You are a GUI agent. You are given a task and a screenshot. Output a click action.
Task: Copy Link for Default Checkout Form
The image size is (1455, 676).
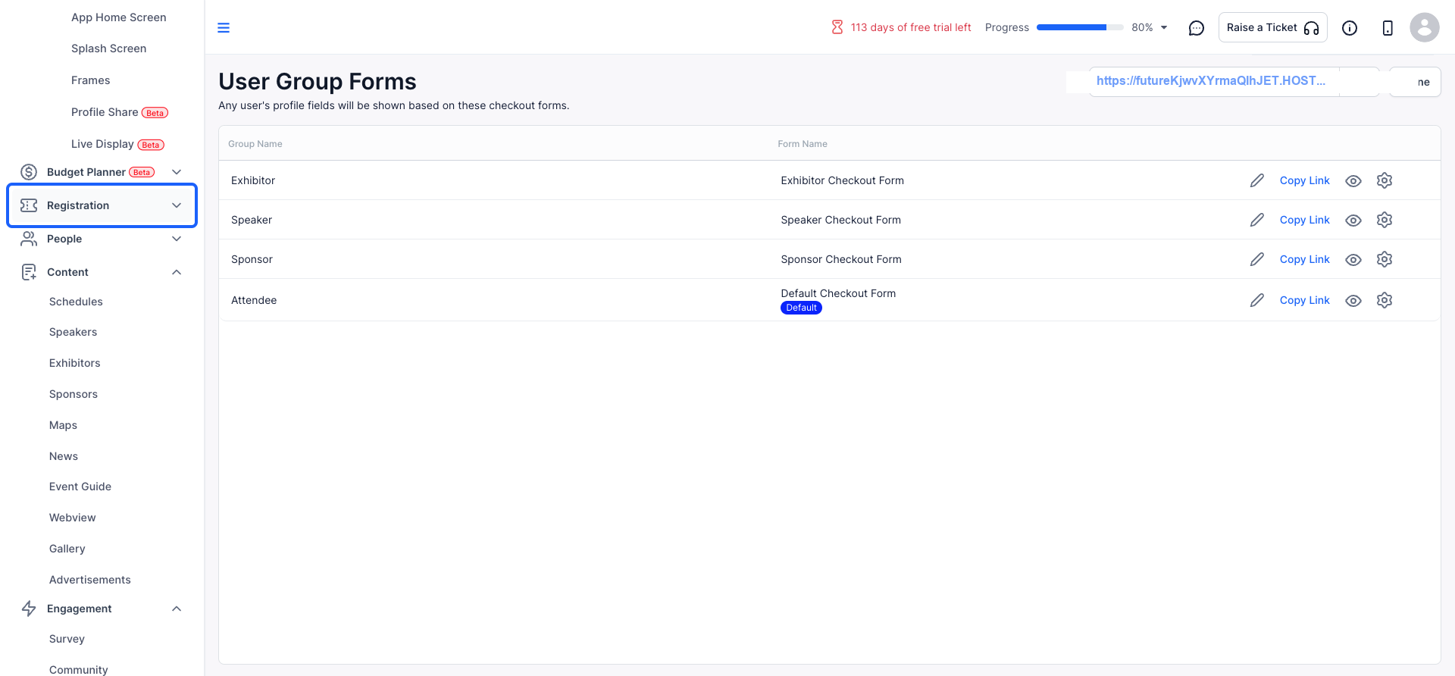1305,300
